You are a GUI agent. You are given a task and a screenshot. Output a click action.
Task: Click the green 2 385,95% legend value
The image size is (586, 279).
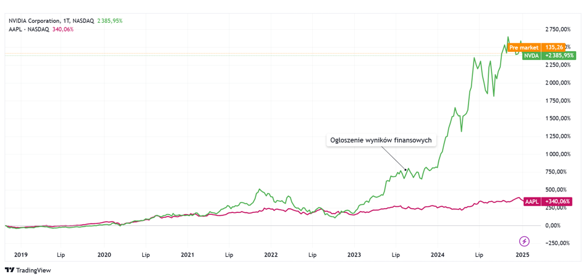[110, 21]
